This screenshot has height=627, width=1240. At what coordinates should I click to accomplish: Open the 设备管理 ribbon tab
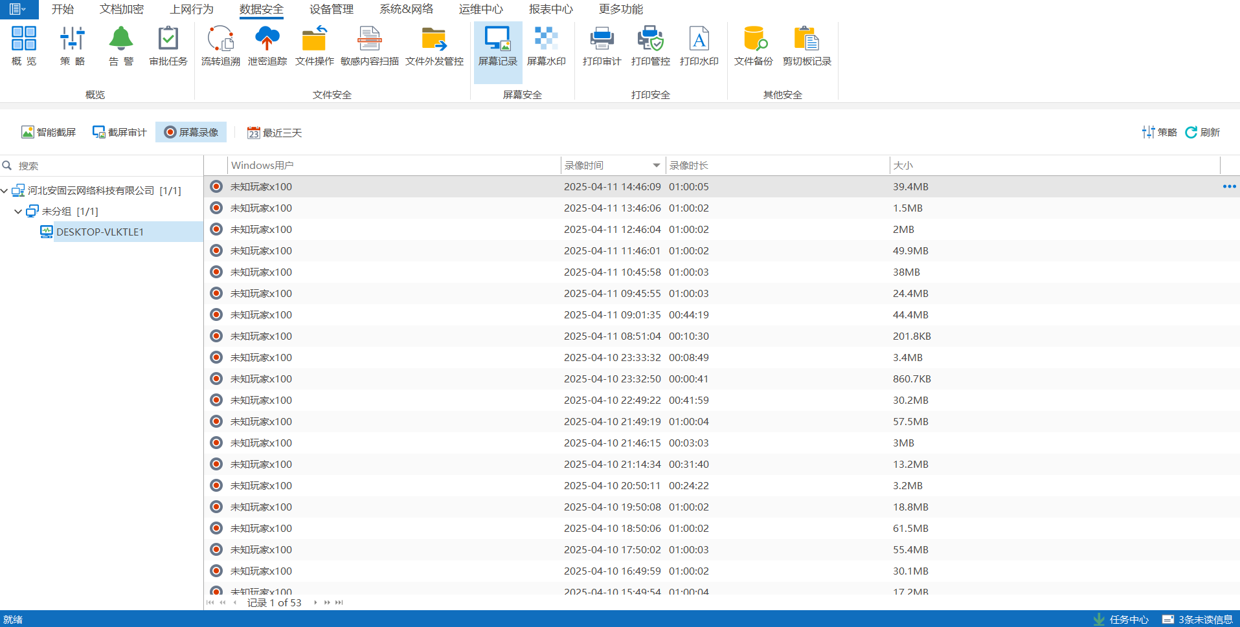click(x=332, y=9)
